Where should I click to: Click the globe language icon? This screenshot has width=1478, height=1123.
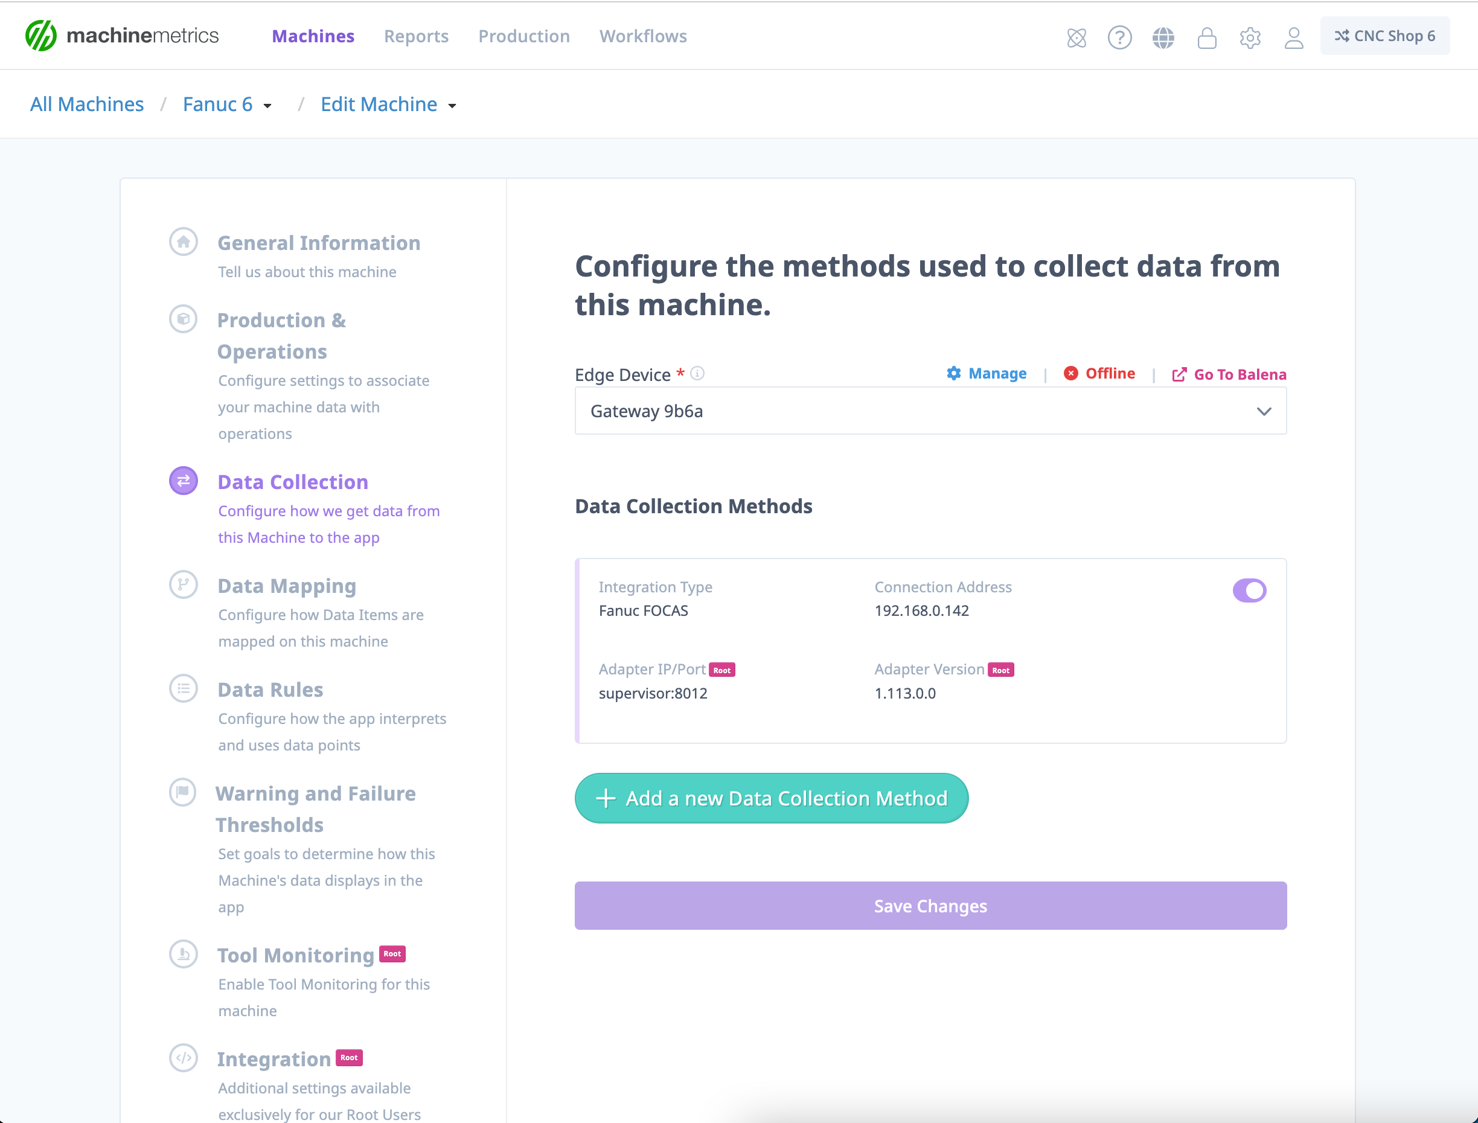[1163, 37]
